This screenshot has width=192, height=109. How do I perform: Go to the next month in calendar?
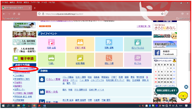tap(172, 86)
